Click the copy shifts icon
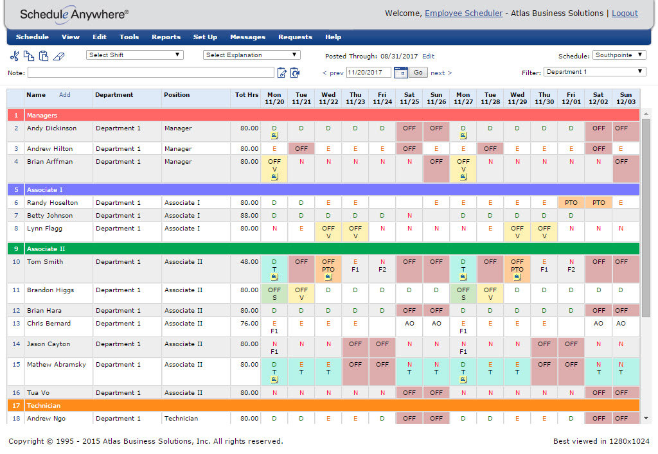This screenshot has height=454, width=658. coord(28,56)
